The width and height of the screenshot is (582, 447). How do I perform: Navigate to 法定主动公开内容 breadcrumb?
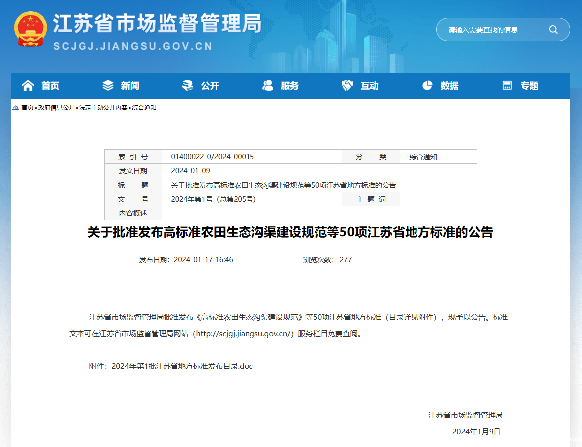point(103,108)
